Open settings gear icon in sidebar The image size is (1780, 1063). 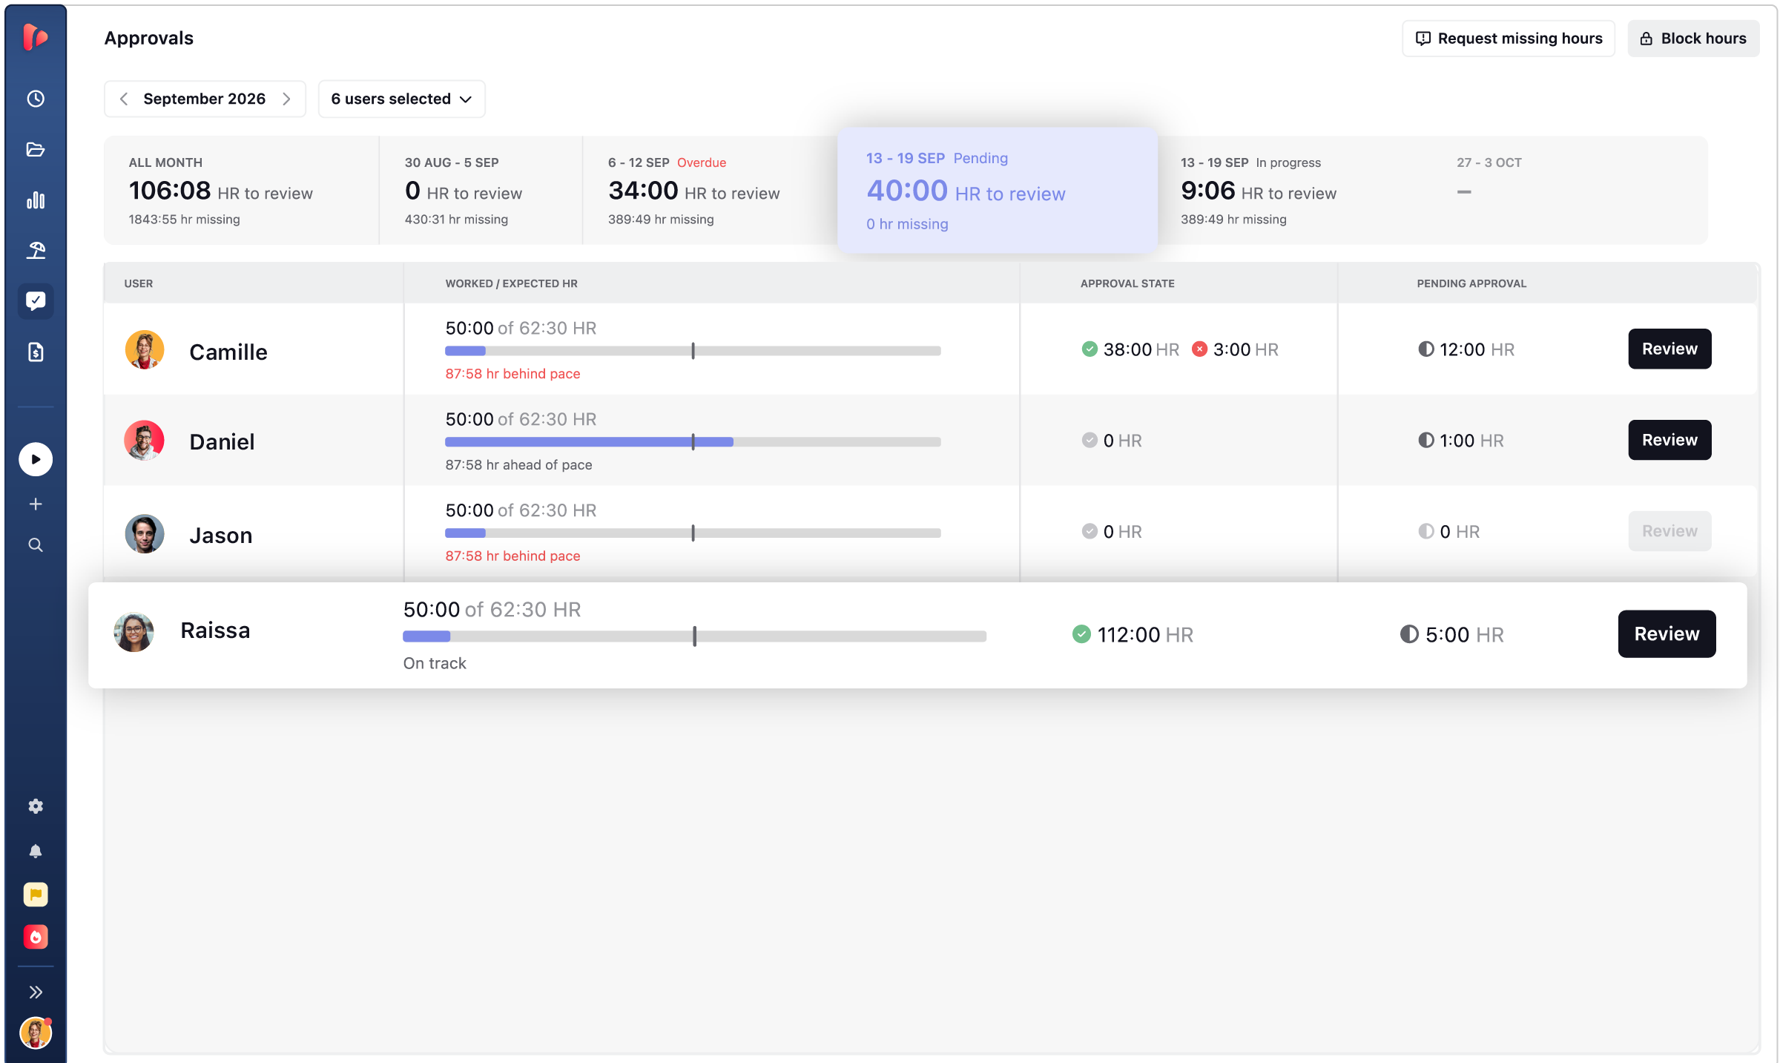tap(36, 806)
